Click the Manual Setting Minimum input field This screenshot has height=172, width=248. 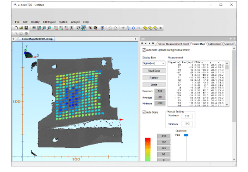(187, 124)
